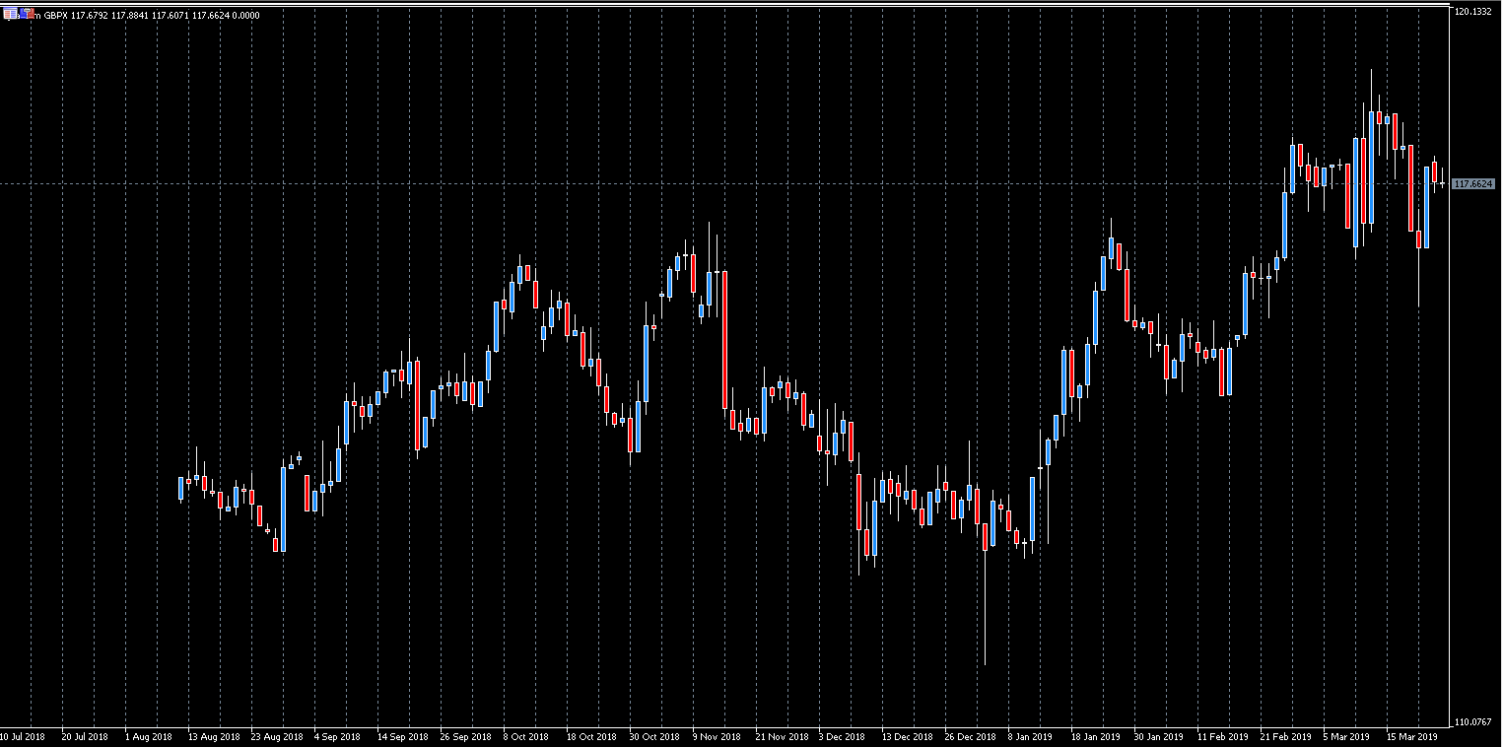This screenshot has height=747, width=1503.
Task: Click the long lower wick of early January 2019 candle
Action: click(x=985, y=611)
